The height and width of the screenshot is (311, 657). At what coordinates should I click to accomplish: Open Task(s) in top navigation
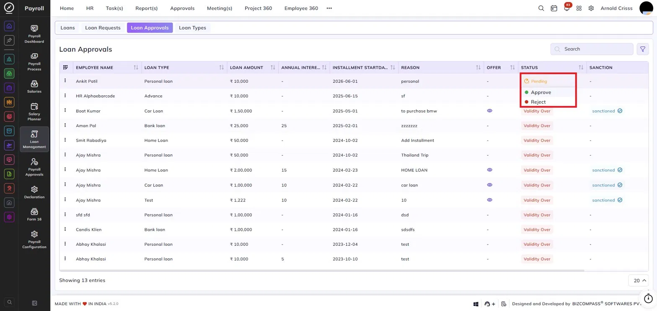coord(114,8)
